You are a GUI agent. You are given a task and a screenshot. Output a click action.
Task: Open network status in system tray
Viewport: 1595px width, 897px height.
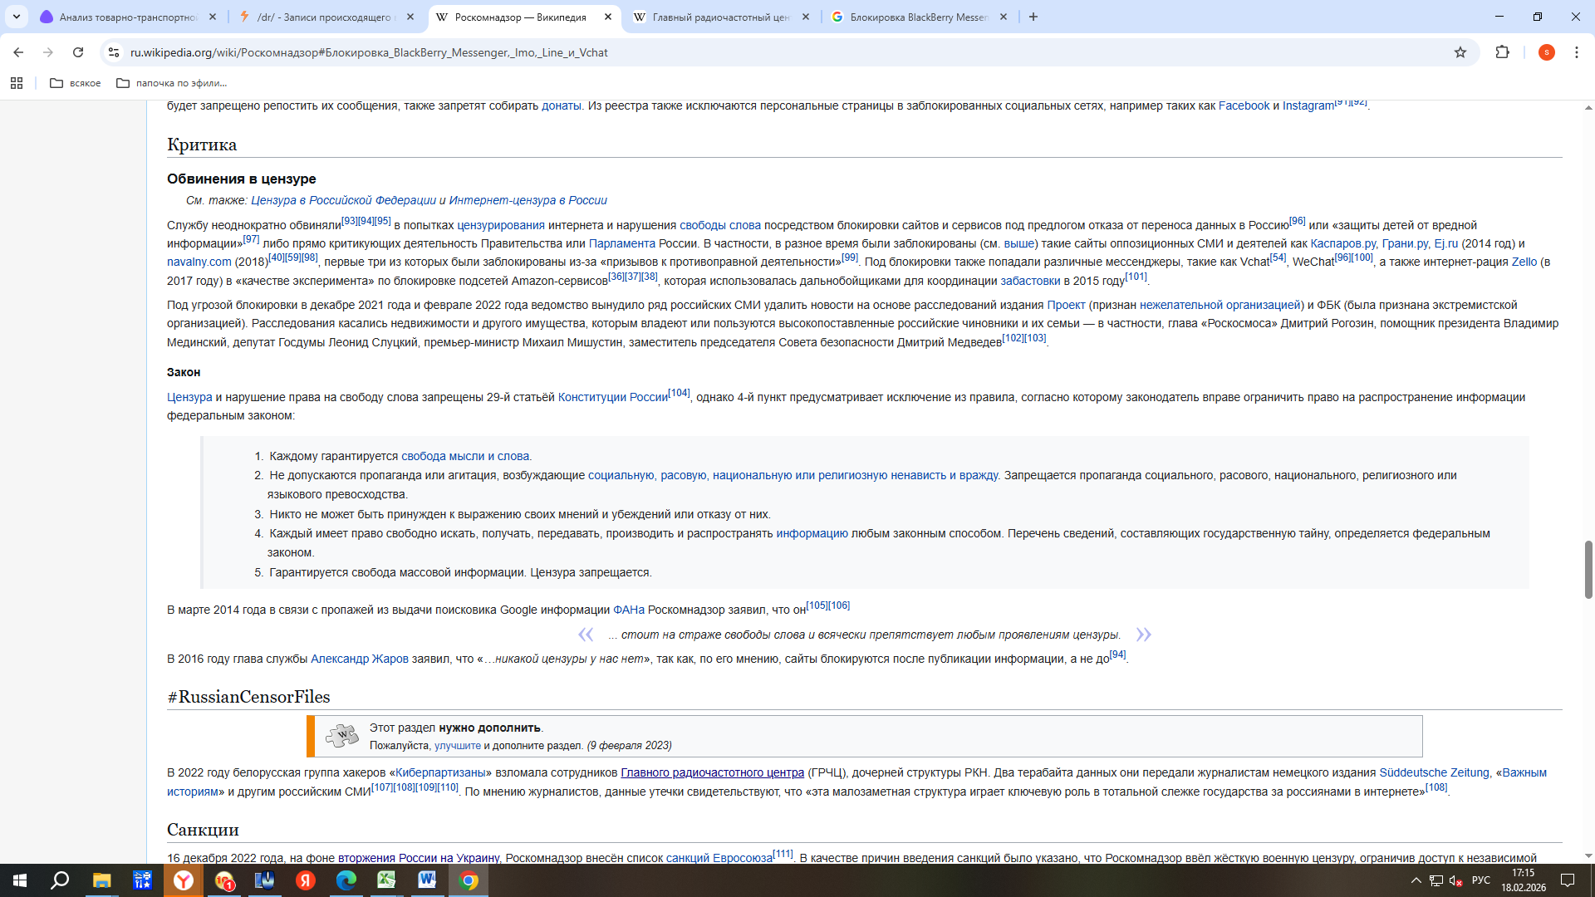tap(1435, 880)
